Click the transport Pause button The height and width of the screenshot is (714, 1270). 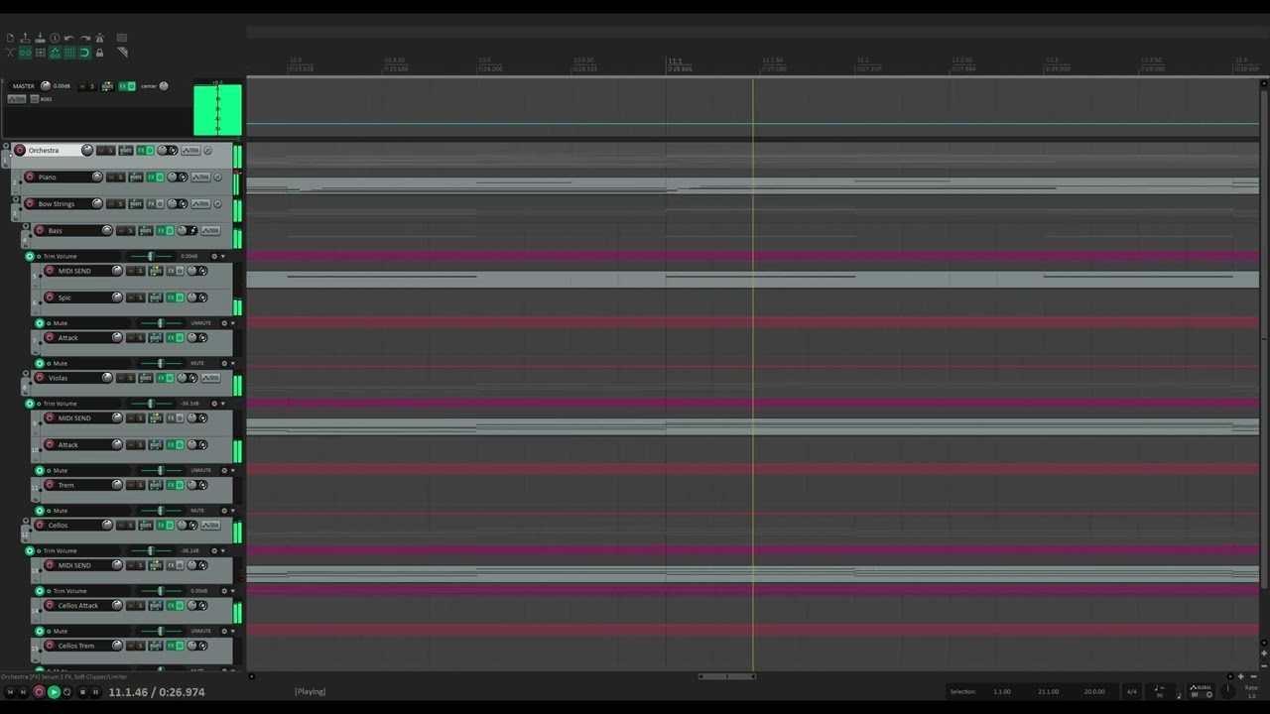(x=95, y=692)
